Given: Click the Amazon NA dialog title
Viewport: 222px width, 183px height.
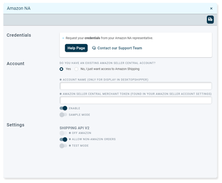Looking at the screenshot, I should tap(19, 8).
